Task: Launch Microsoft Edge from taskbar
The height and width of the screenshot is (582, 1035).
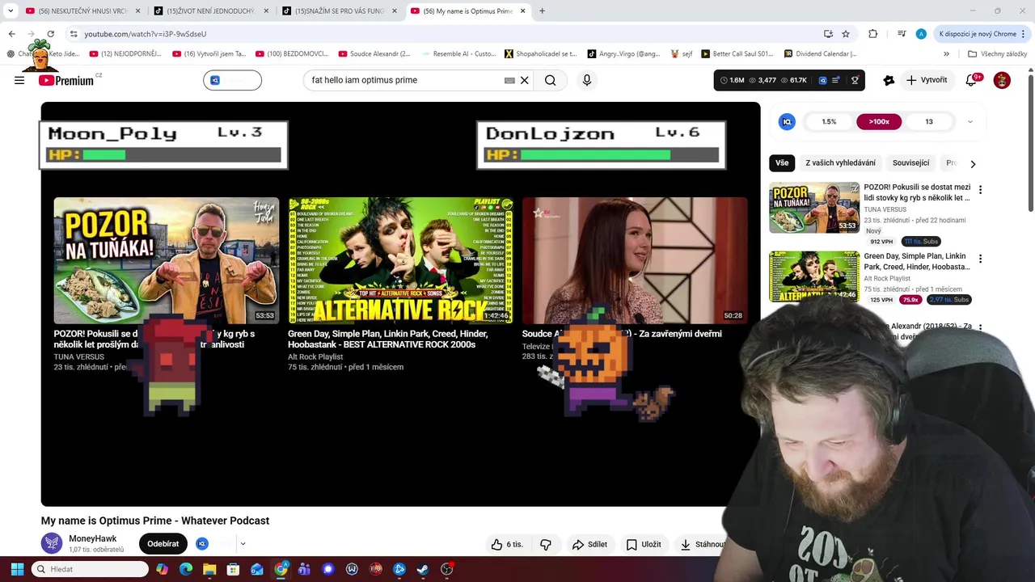Action: tap(186, 569)
